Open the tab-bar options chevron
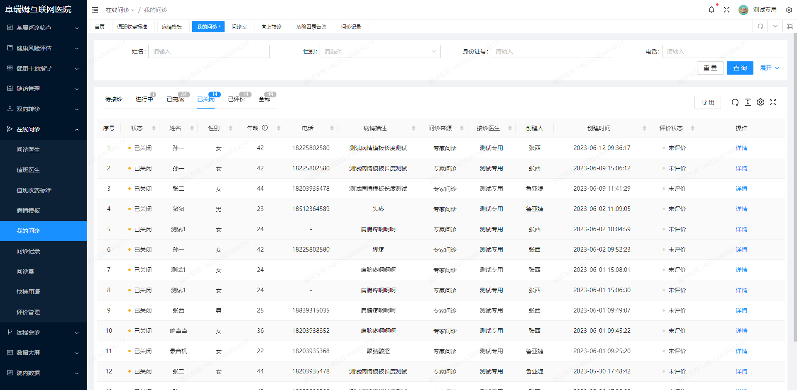 tap(775, 26)
